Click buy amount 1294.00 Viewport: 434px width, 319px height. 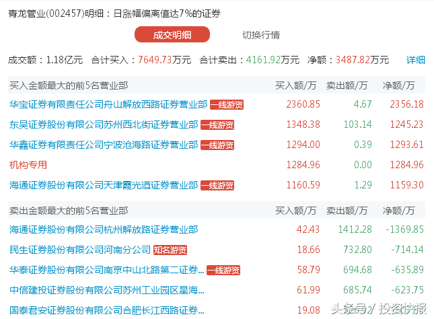[x=303, y=145]
